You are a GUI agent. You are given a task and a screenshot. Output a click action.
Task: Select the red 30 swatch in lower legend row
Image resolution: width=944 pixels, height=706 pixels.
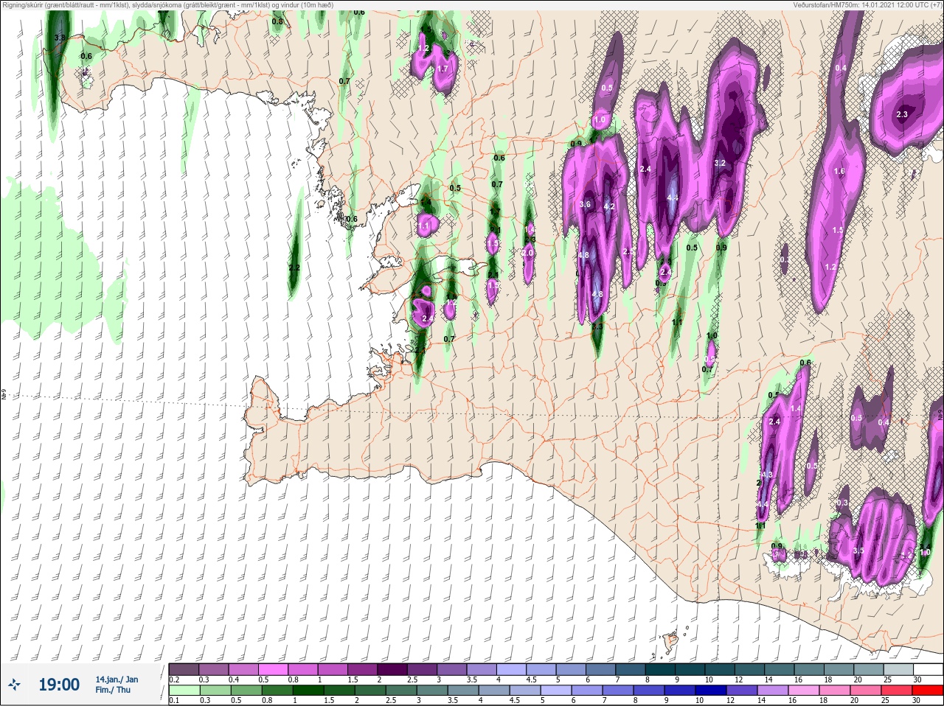tap(929, 691)
